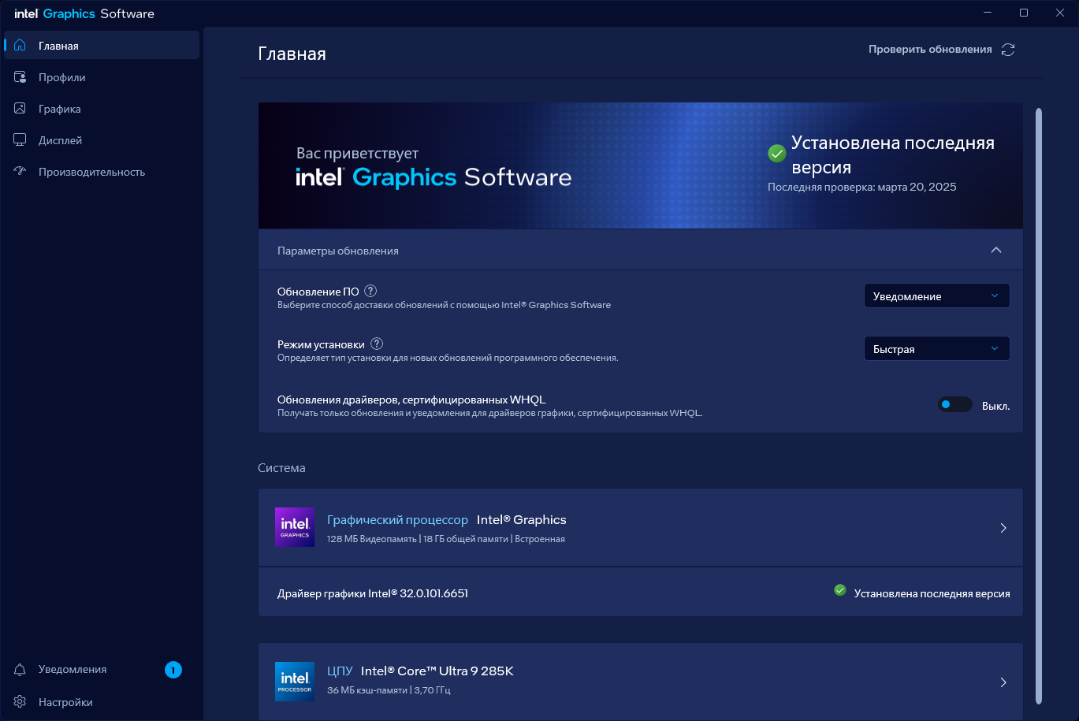Click the green checkmark in driver row
Screen dimensions: 1079x721
[x=840, y=590]
